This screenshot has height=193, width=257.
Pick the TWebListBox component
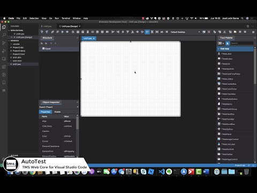(235, 79)
